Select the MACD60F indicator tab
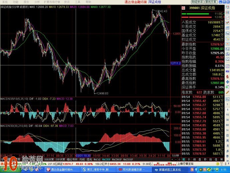The height and width of the screenshot is (173, 230). (117, 160)
